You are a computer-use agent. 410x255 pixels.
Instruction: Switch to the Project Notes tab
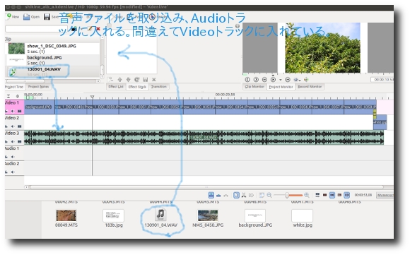click(38, 86)
